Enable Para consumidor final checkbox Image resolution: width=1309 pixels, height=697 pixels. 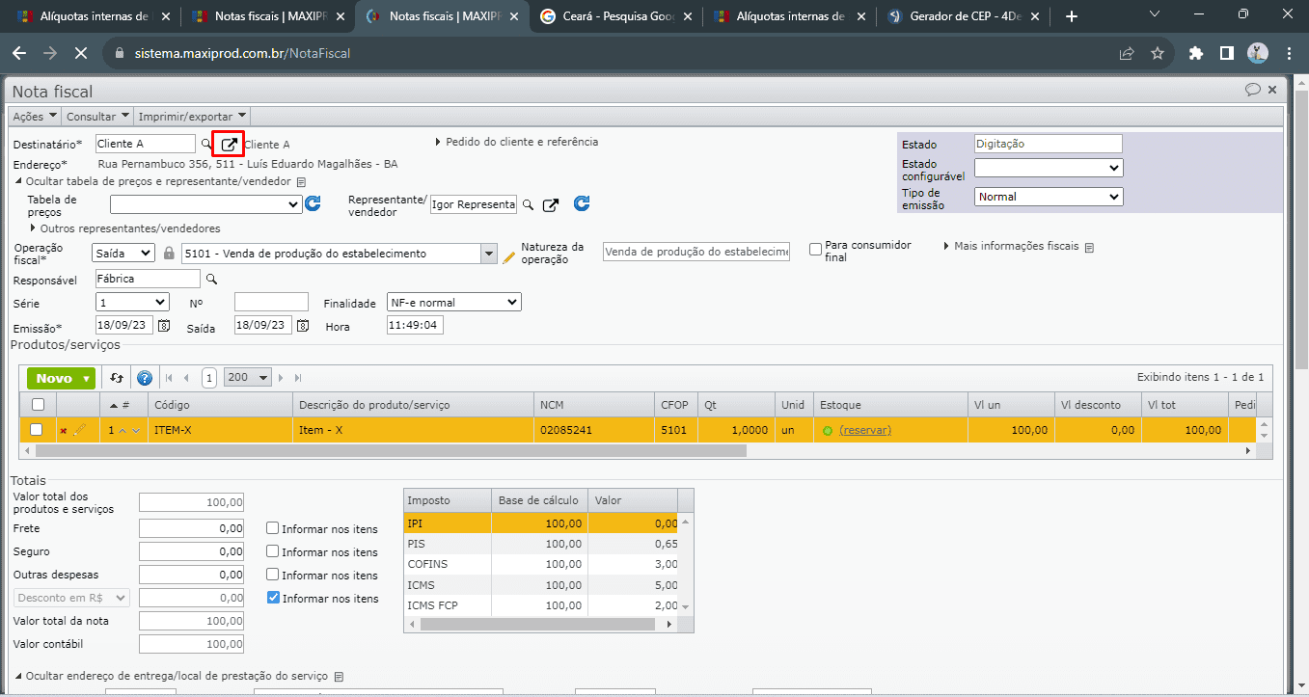pyautogui.click(x=816, y=249)
